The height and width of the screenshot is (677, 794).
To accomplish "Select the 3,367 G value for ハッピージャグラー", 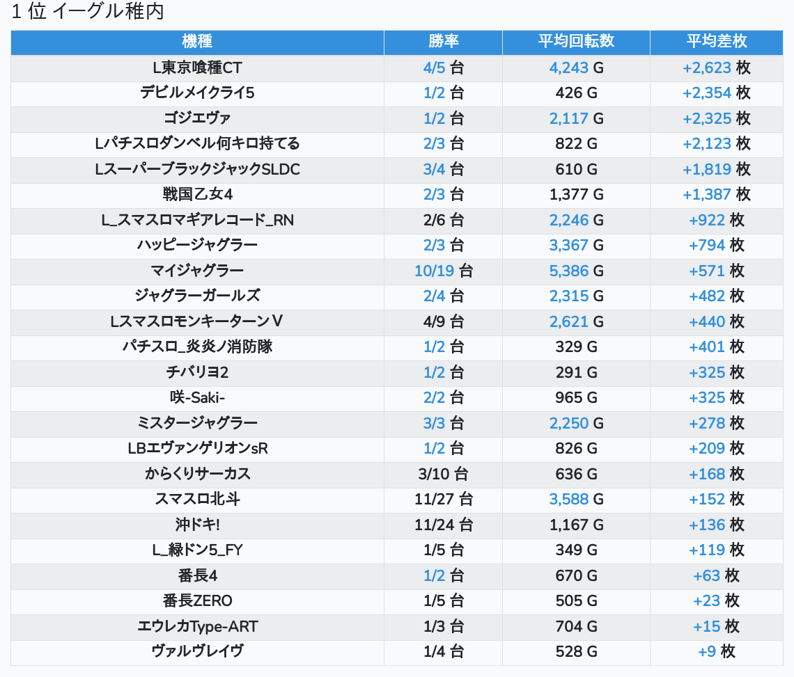I will click(576, 246).
